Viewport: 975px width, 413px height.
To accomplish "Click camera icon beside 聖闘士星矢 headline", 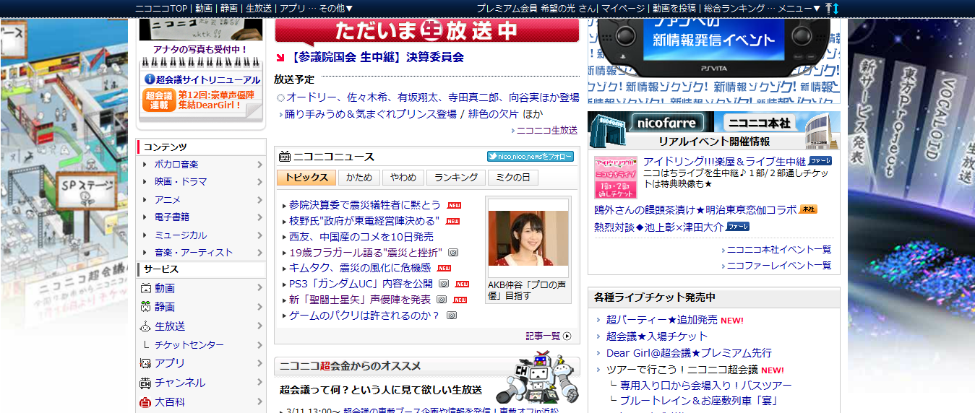I will point(442,300).
